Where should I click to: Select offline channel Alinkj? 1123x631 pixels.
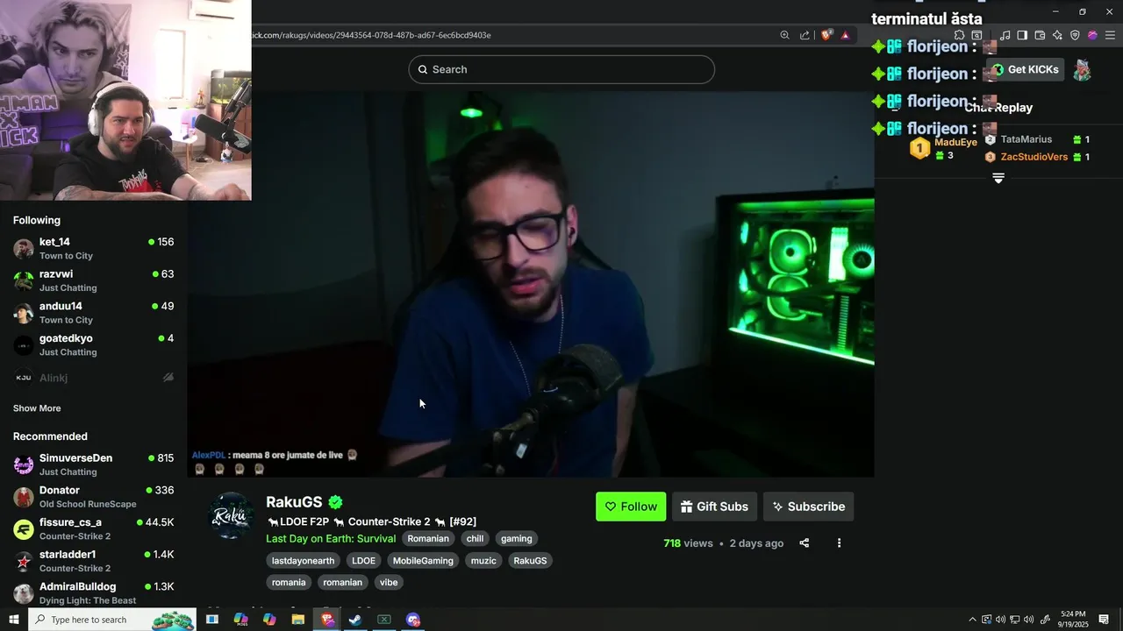[93, 378]
